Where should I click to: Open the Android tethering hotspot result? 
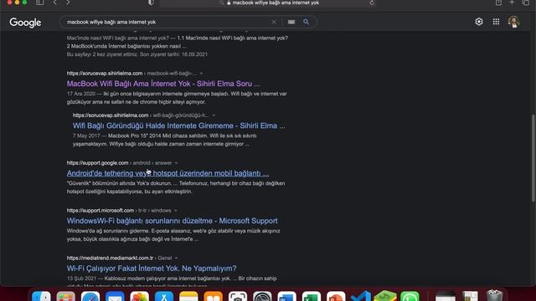pyautogui.click(x=167, y=173)
